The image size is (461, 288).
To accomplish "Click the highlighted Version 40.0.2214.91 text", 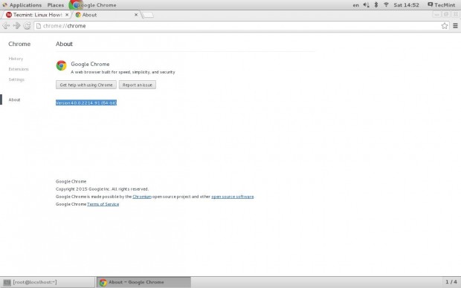I will point(86,102).
